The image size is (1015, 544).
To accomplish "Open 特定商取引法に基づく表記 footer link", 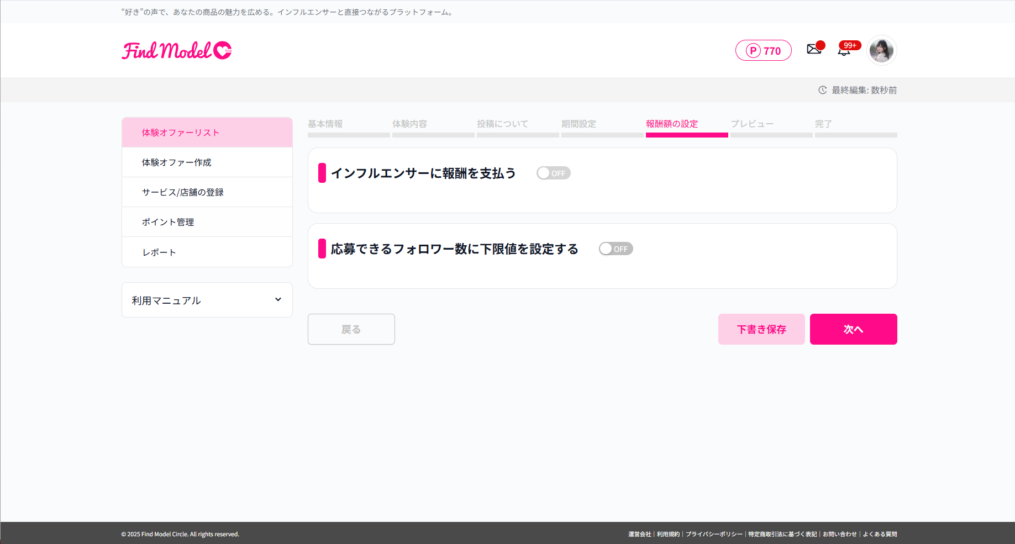I will (x=782, y=534).
